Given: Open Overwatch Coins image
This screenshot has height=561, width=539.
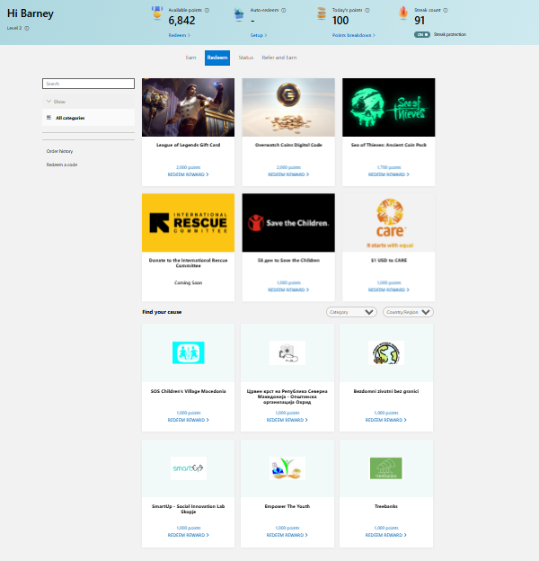Looking at the screenshot, I should tap(288, 107).
